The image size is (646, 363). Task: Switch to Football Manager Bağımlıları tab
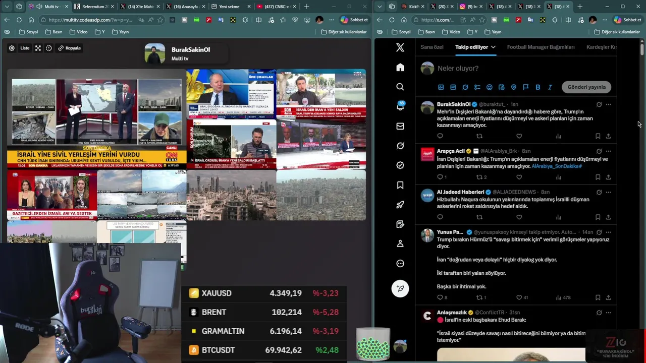point(541,47)
